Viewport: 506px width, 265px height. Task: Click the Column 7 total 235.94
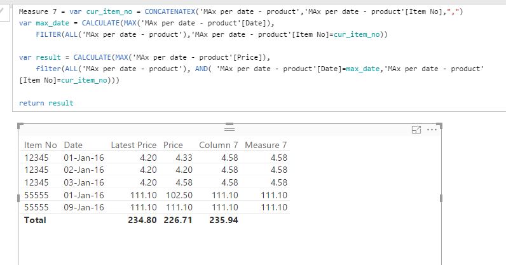(224, 220)
